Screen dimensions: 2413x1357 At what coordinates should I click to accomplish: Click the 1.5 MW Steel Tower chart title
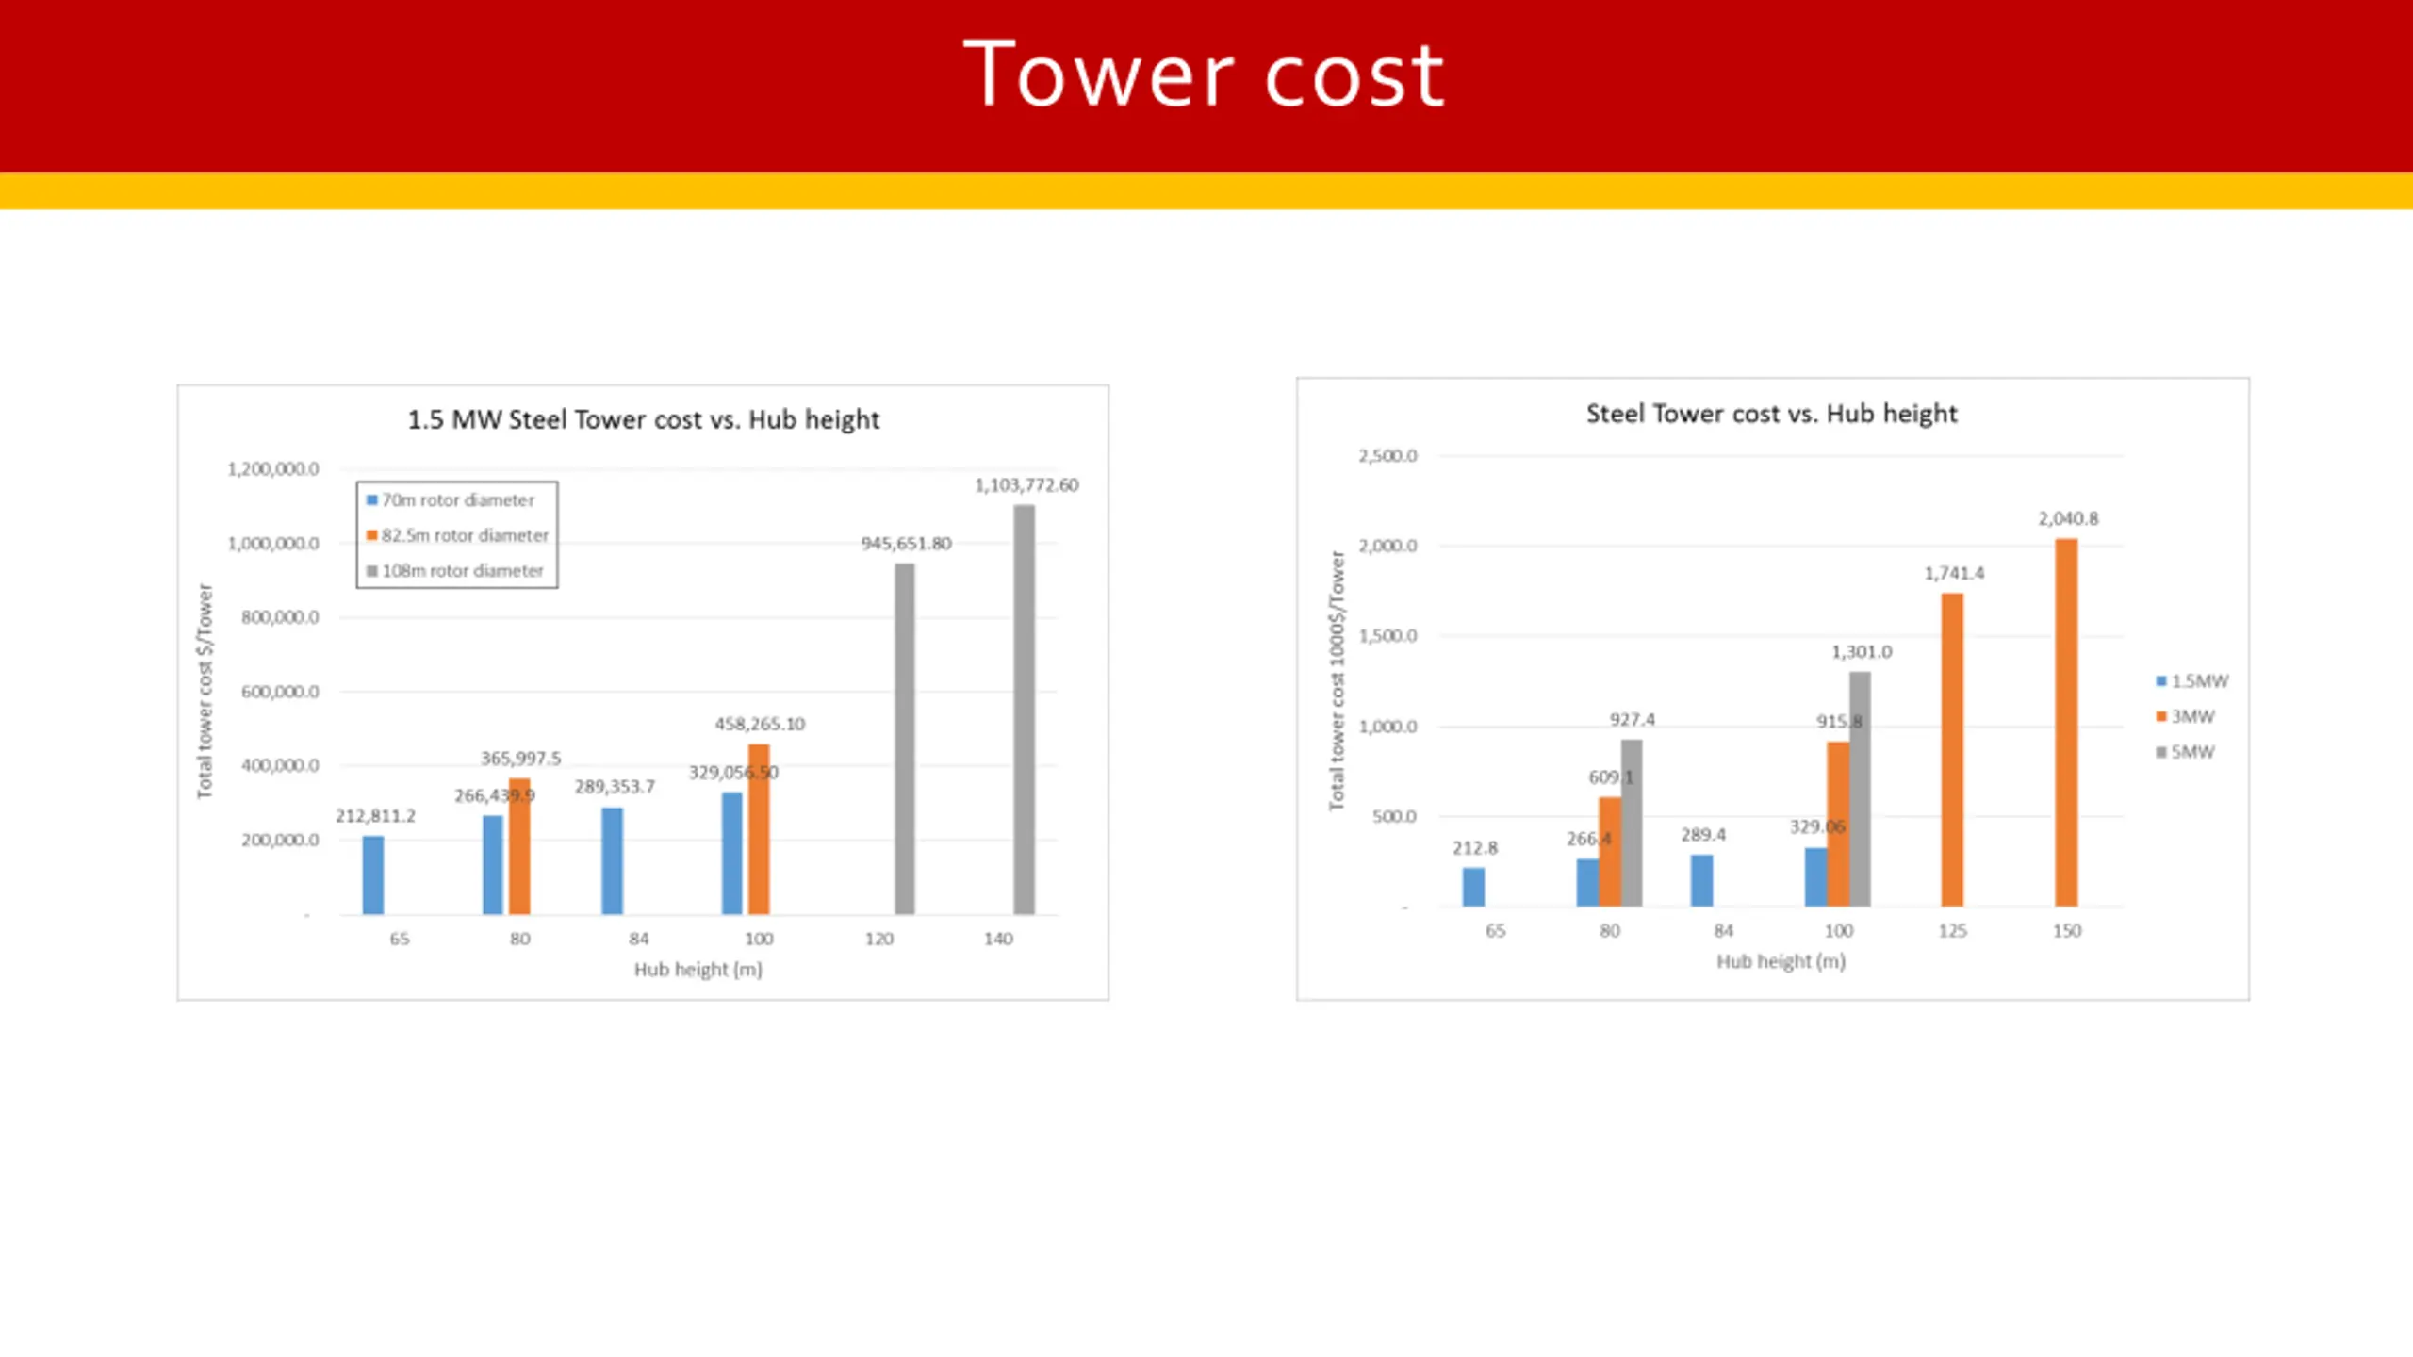tap(643, 419)
